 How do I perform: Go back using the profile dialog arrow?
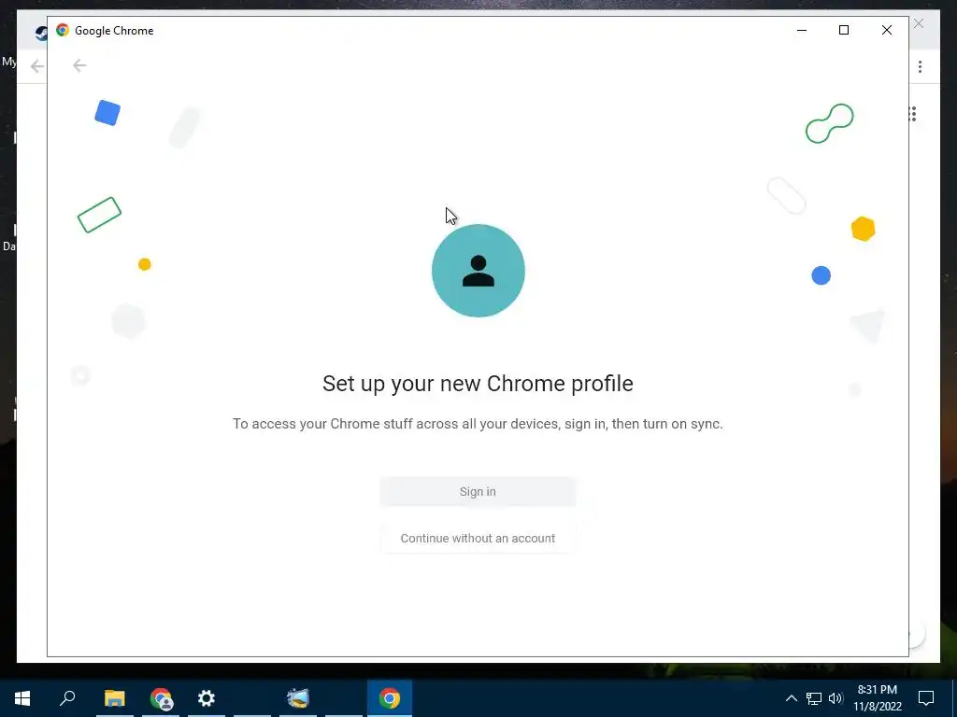tap(79, 65)
